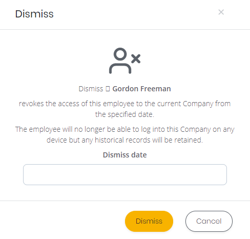Click the word Dismiss before the employee name

pyautogui.click(x=91, y=89)
